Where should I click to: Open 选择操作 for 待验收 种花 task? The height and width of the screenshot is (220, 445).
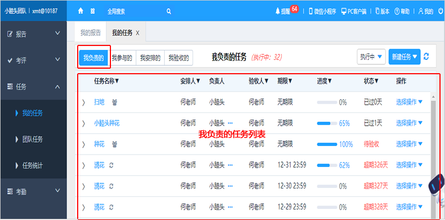(x=409, y=144)
